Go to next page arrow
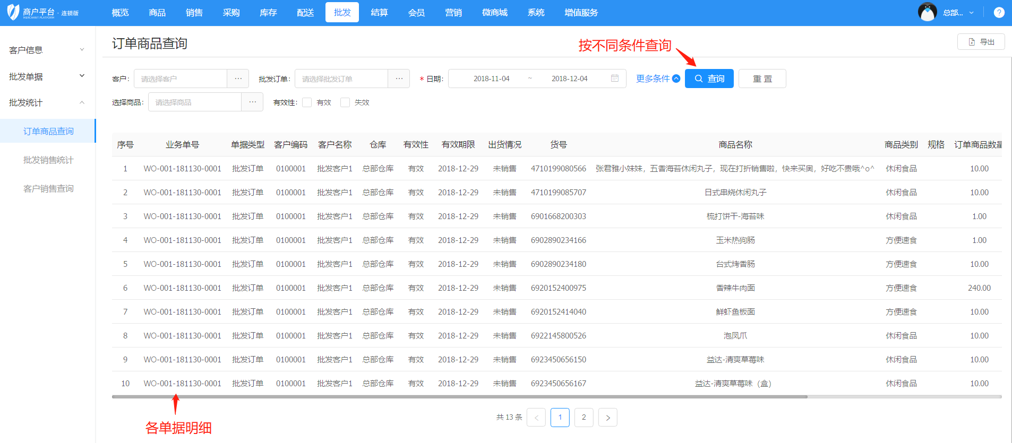 [x=607, y=418]
